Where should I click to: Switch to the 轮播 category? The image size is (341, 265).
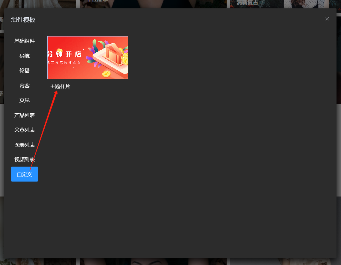click(24, 71)
